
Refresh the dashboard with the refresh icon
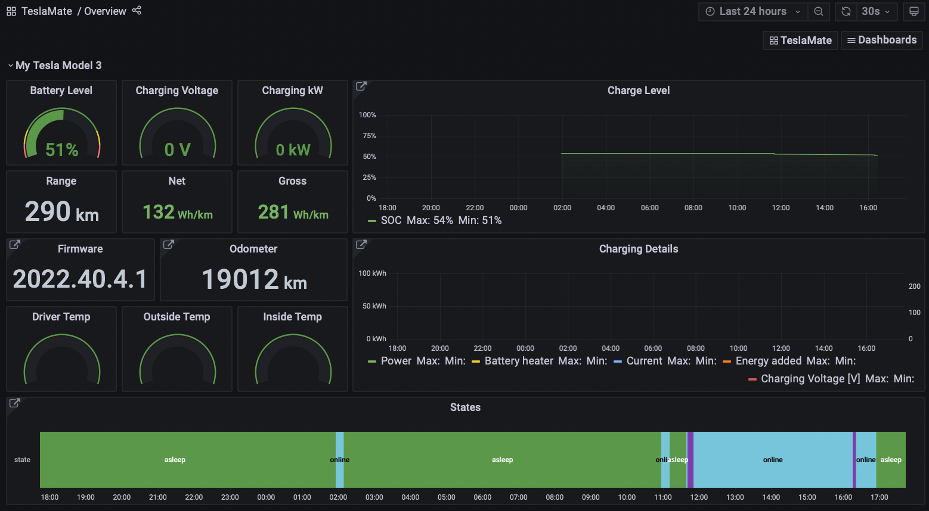pyautogui.click(x=846, y=11)
